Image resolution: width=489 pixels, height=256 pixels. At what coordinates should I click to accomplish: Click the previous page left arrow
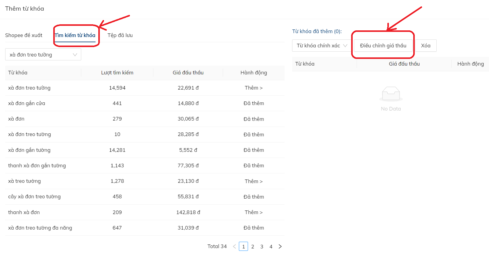pos(234,247)
